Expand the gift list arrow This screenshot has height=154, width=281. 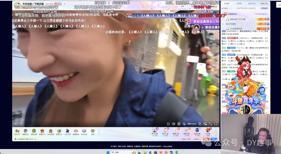tap(216, 132)
